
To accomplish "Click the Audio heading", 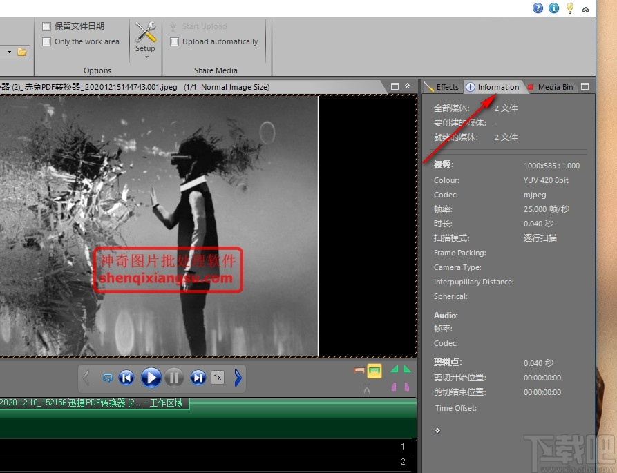I will coord(446,316).
